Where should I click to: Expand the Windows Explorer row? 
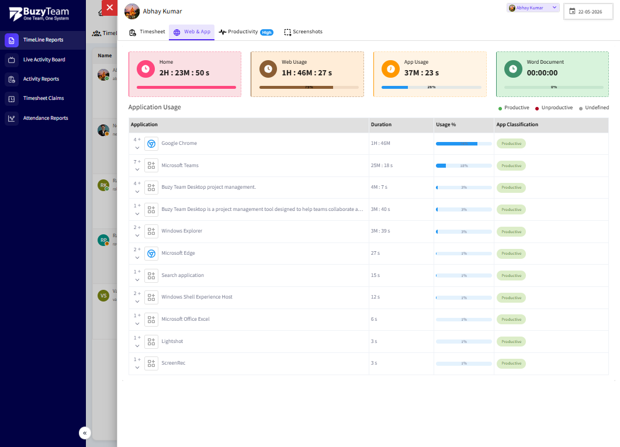pos(137,235)
